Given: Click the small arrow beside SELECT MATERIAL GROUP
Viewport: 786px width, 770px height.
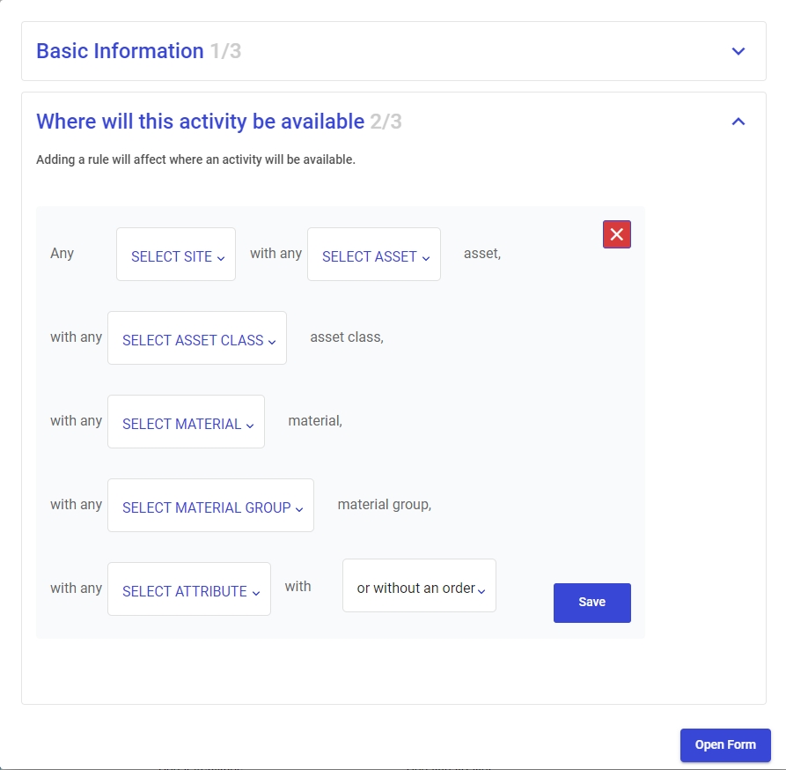Looking at the screenshot, I should coord(299,508).
